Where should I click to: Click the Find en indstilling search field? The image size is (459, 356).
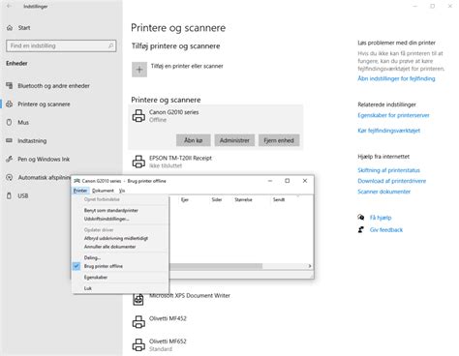click(x=61, y=45)
